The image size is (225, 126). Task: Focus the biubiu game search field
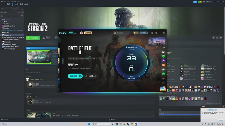[121, 33]
